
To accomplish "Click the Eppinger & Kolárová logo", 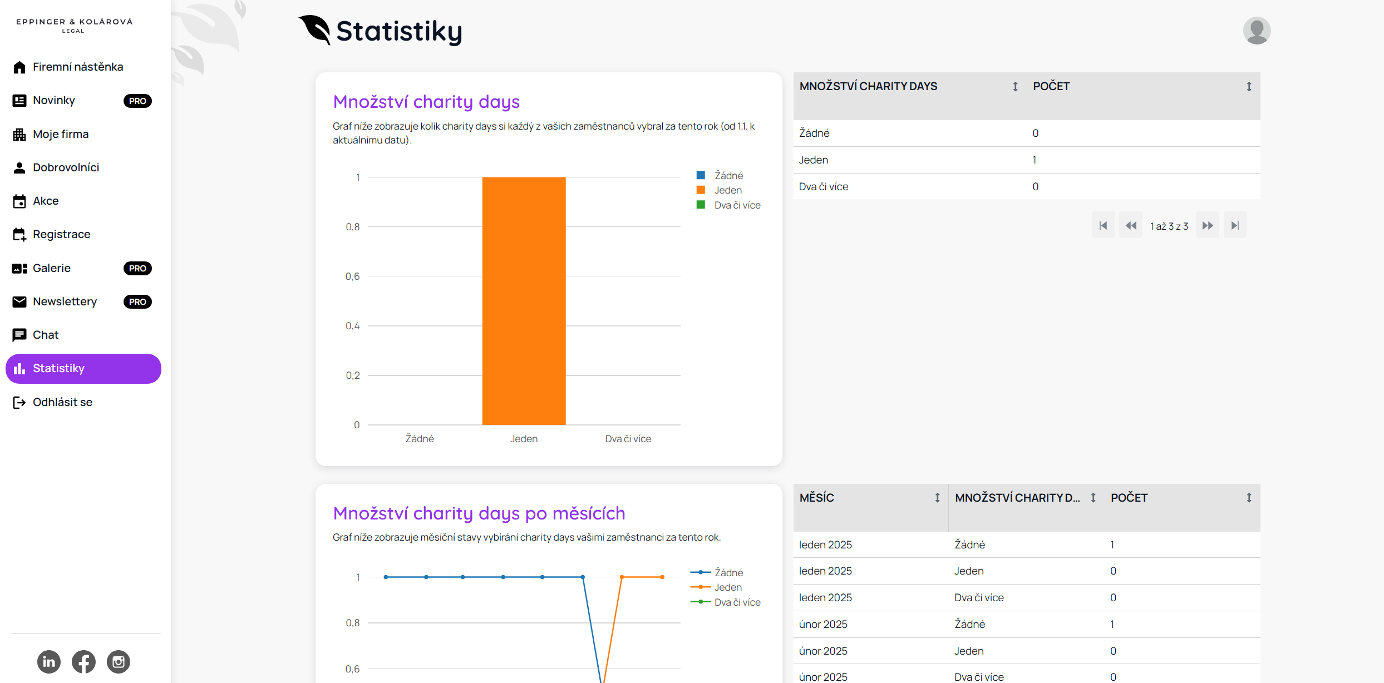I will [74, 25].
